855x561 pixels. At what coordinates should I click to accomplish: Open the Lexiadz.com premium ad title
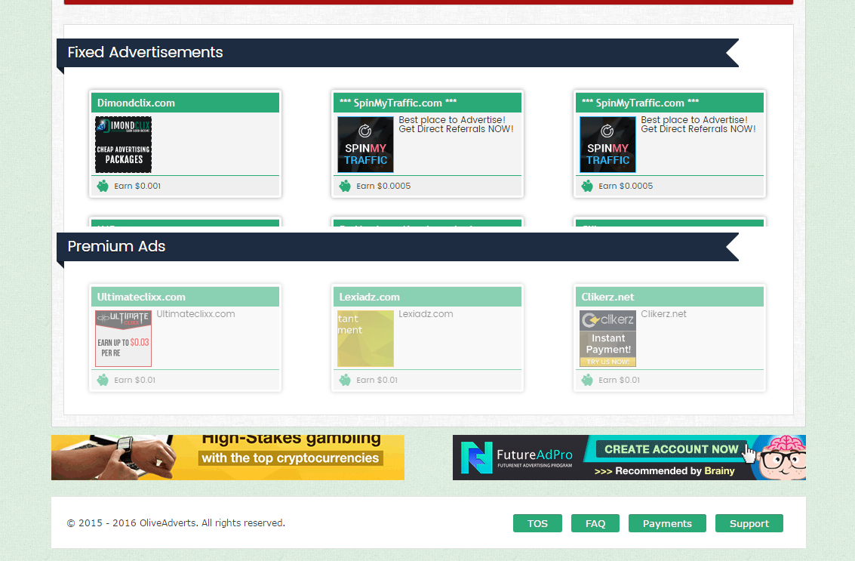tap(369, 297)
